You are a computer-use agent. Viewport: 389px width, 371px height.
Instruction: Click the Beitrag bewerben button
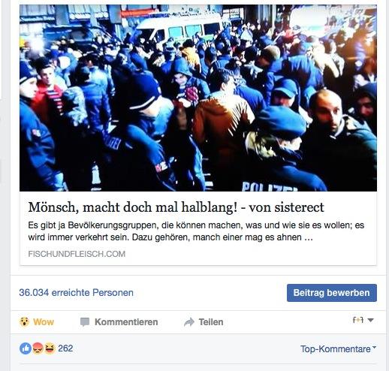pos(332,293)
